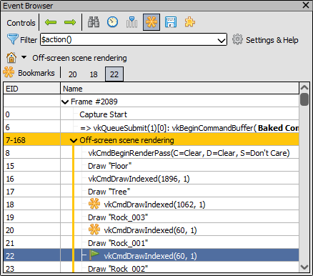Select the Draw "Rock_001" row
This screenshot has height=276, width=313.
coord(151,243)
